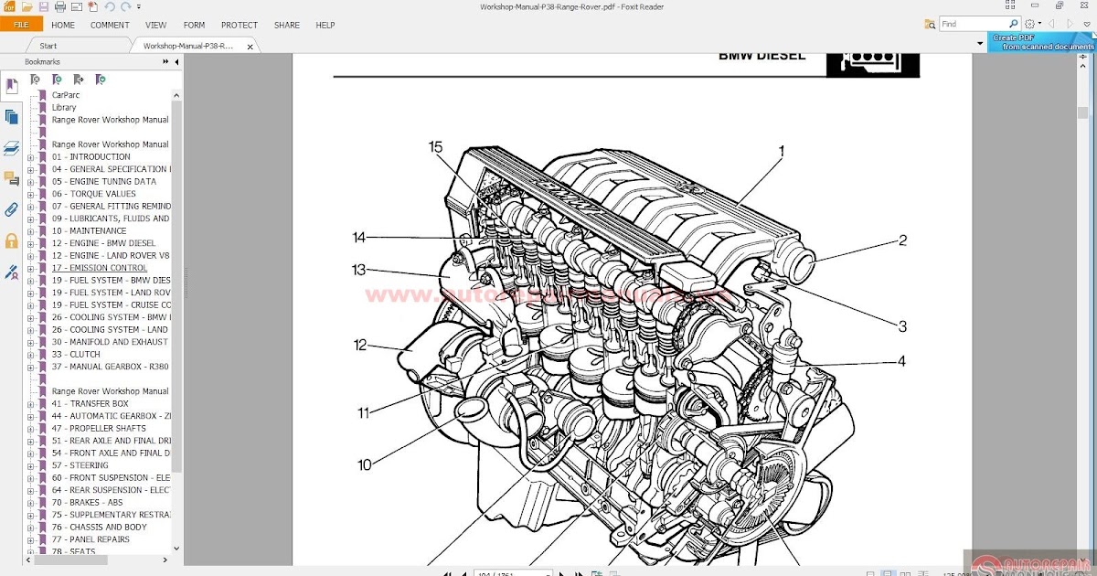Open the Security lock panel
Screen dimensions: 1097x576
click(x=11, y=240)
